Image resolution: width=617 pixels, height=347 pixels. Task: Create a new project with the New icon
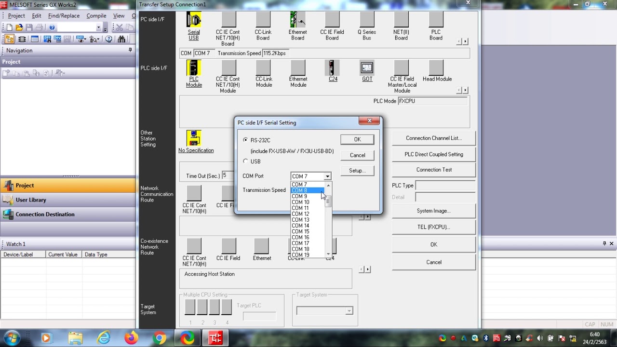tap(9, 27)
